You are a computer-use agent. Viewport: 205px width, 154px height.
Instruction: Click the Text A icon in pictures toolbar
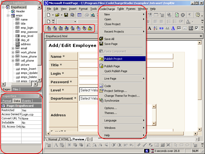[56, 145]
